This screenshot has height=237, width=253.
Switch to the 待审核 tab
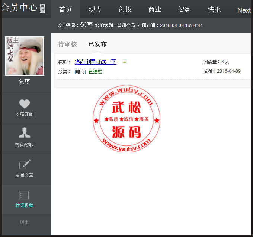tap(67, 44)
